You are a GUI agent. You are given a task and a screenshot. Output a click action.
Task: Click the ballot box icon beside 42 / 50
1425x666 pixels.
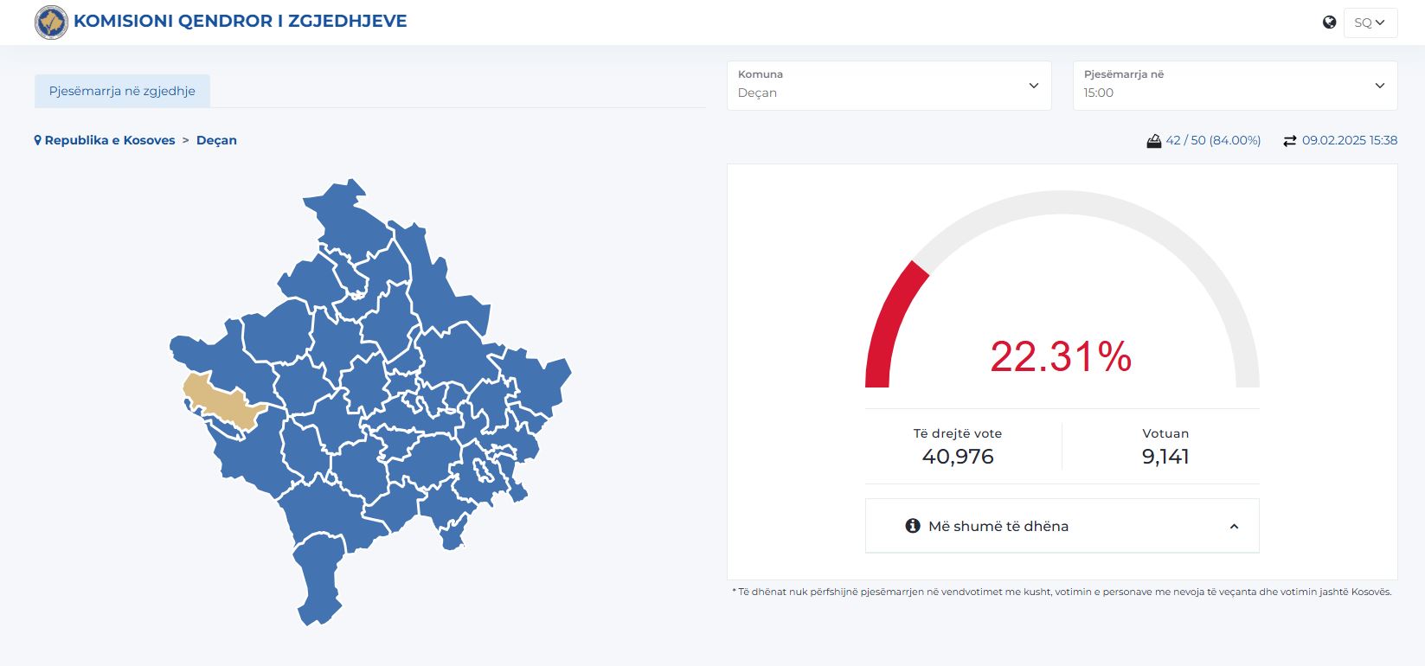[x=1153, y=141]
